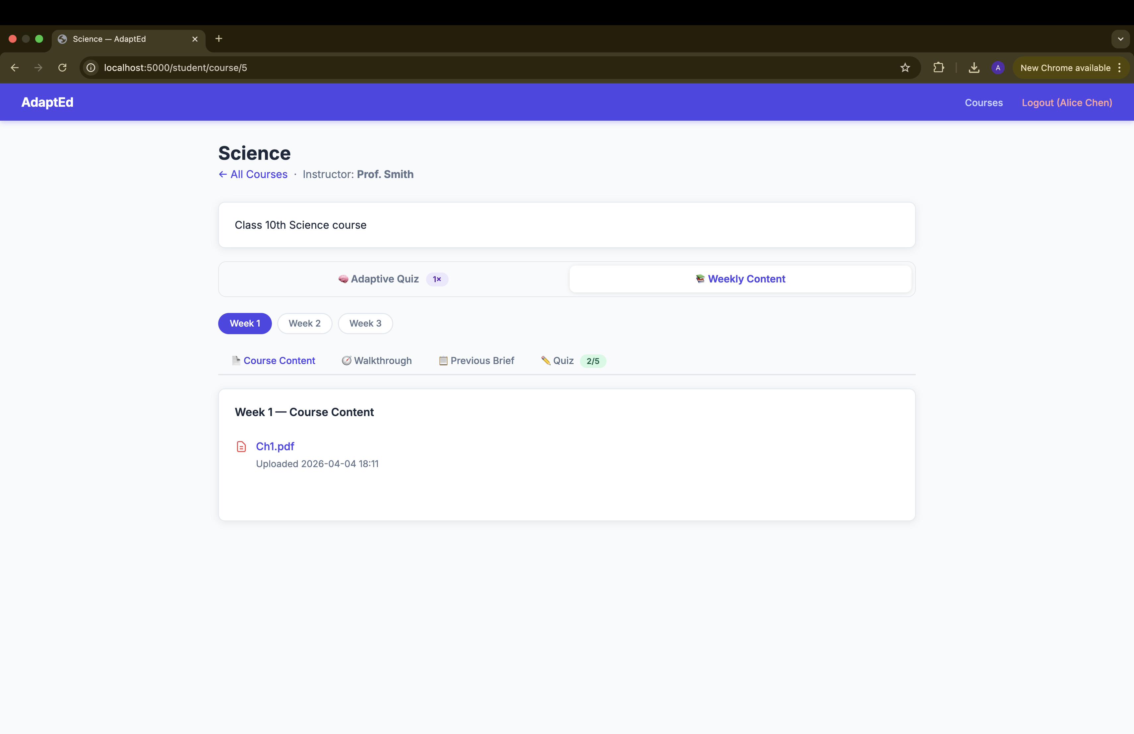Expand Chrome tab search chevron
1134x734 pixels.
[x=1120, y=39]
